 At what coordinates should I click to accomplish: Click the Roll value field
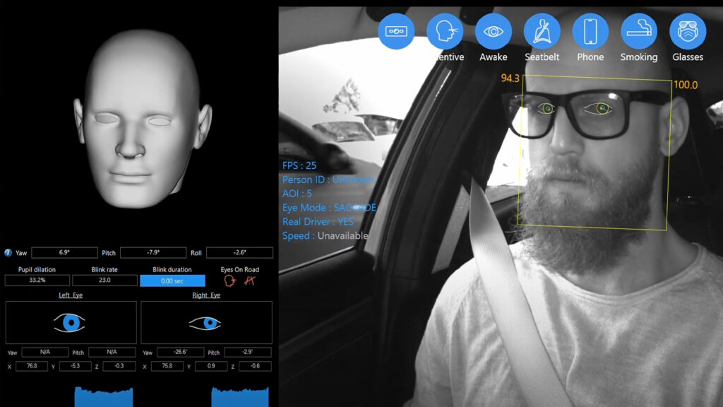pos(239,252)
